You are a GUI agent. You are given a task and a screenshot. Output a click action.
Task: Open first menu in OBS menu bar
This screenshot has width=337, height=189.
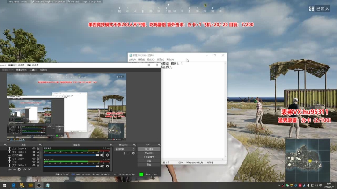point(7,70)
